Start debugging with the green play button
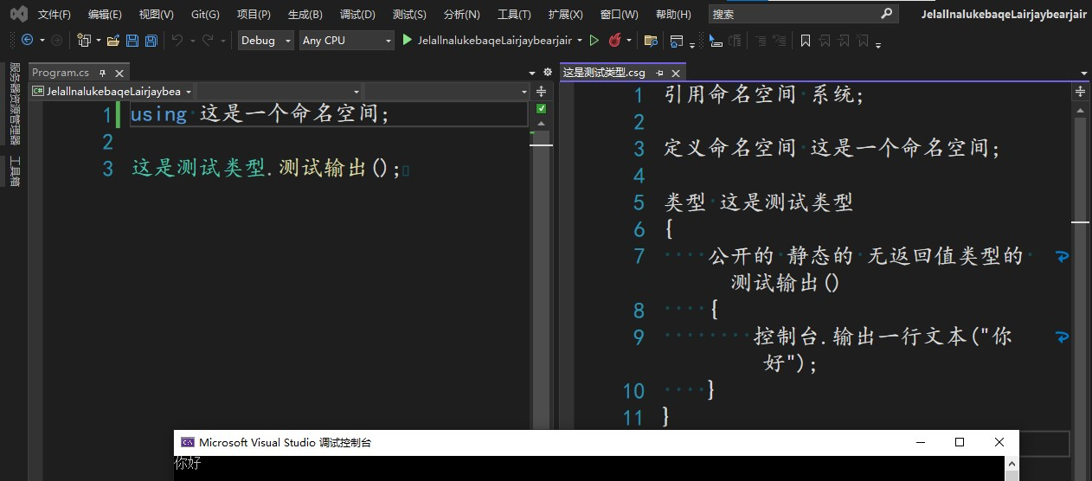The height and width of the screenshot is (481, 1092). tap(408, 40)
